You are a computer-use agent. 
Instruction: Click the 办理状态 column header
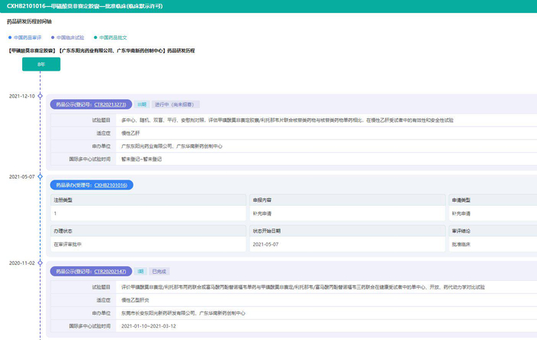148,231
